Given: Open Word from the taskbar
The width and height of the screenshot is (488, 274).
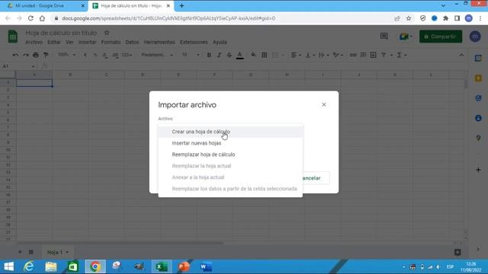Looking at the screenshot, I should 206,266.
